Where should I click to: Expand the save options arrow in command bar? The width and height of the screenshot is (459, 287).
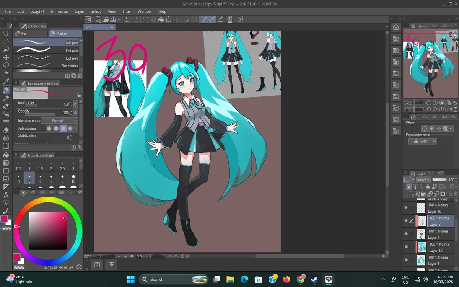point(119,19)
